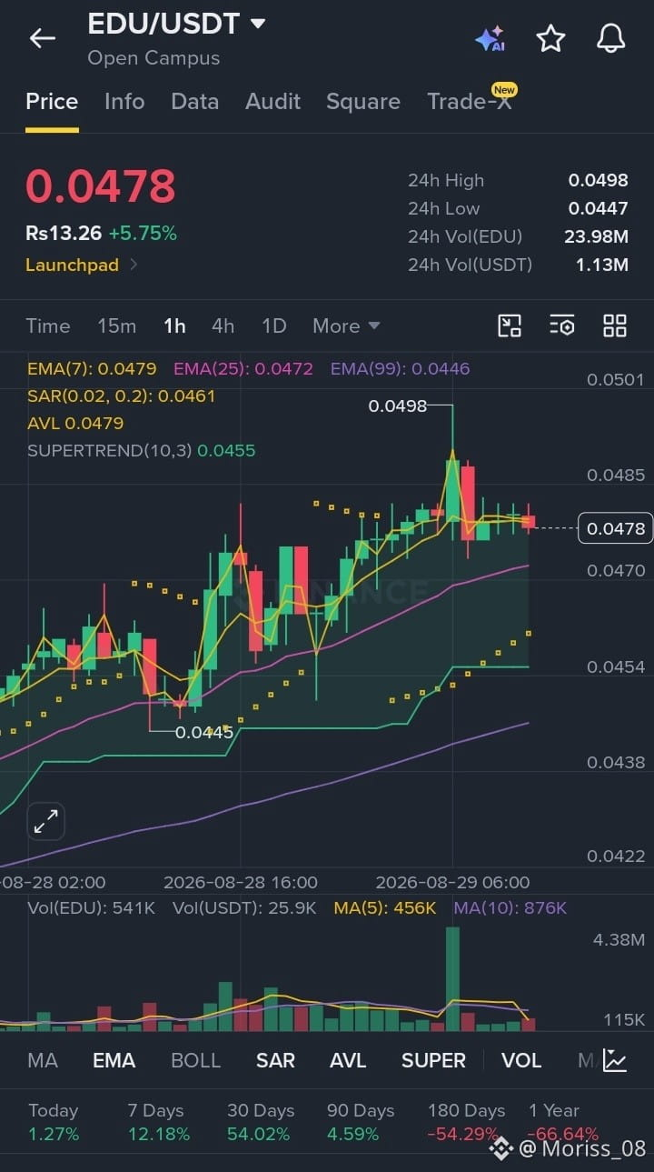Click the AVL 0.0479 legend
The image size is (654, 1172).
75,424
